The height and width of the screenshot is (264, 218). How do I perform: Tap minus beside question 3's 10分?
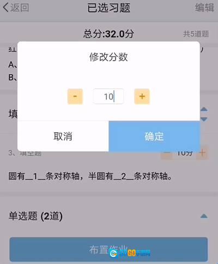click(167, 153)
